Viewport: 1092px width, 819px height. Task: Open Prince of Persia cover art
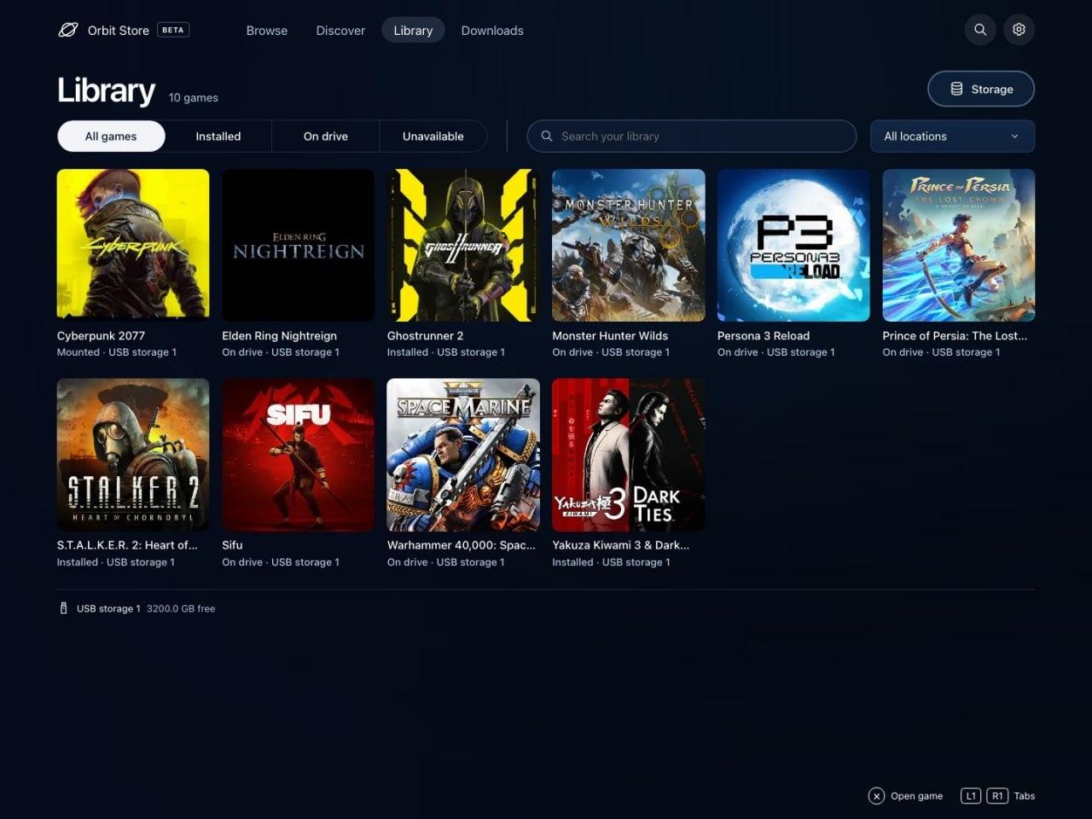959,245
